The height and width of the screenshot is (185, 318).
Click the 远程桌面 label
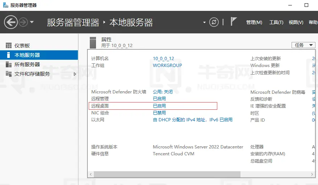[100, 106]
